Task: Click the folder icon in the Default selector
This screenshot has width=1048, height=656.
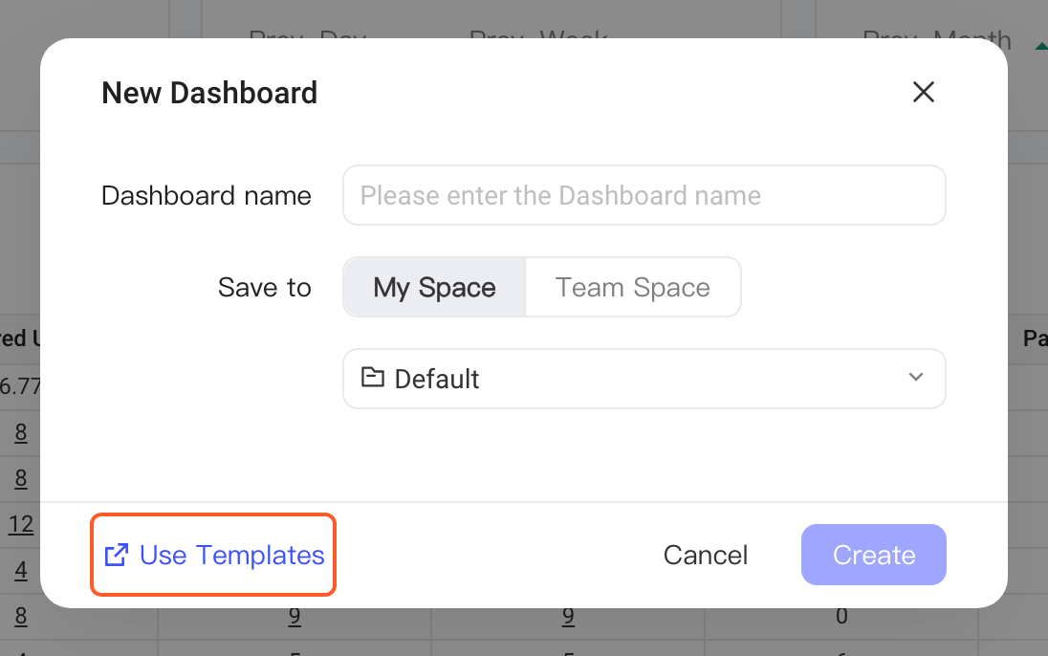Action: pos(372,378)
